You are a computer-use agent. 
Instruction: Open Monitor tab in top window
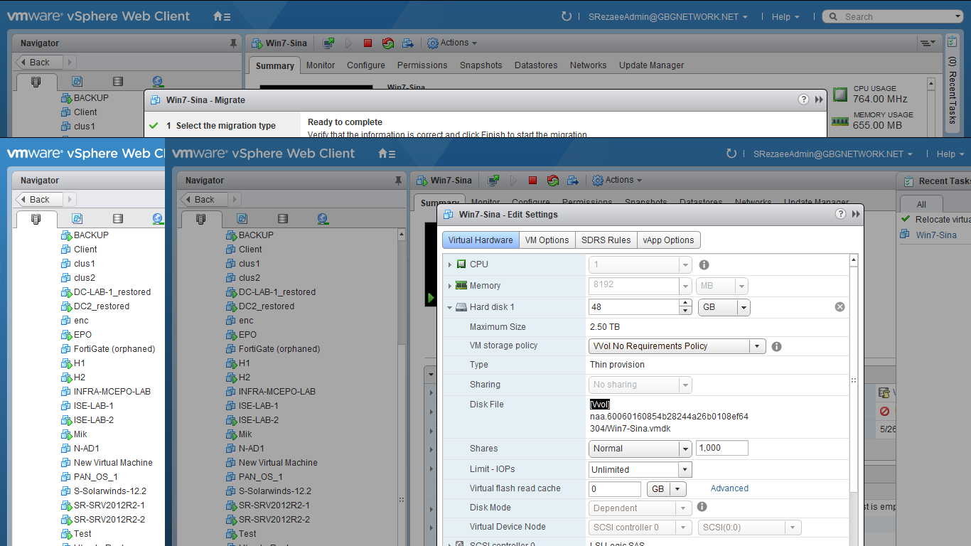321,65
